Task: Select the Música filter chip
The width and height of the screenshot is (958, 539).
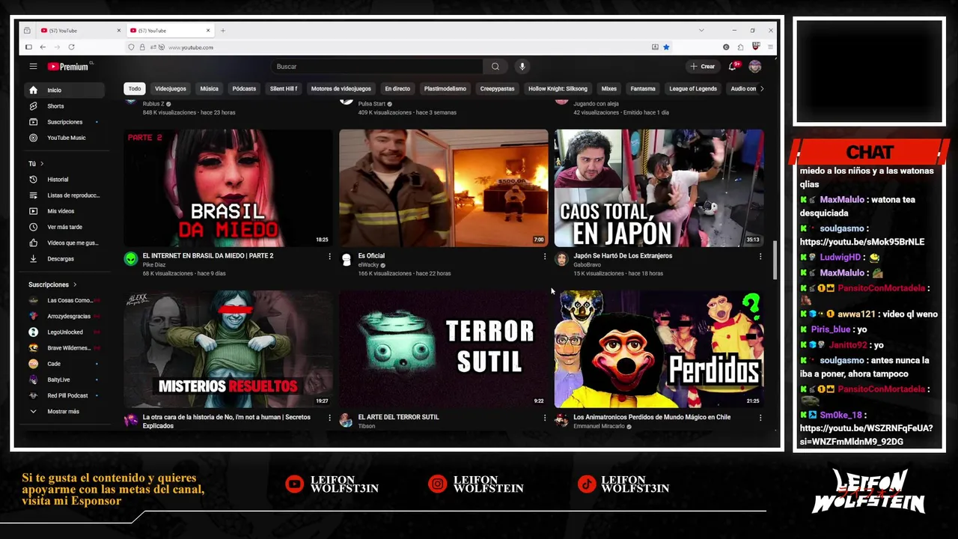Action: [209, 88]
